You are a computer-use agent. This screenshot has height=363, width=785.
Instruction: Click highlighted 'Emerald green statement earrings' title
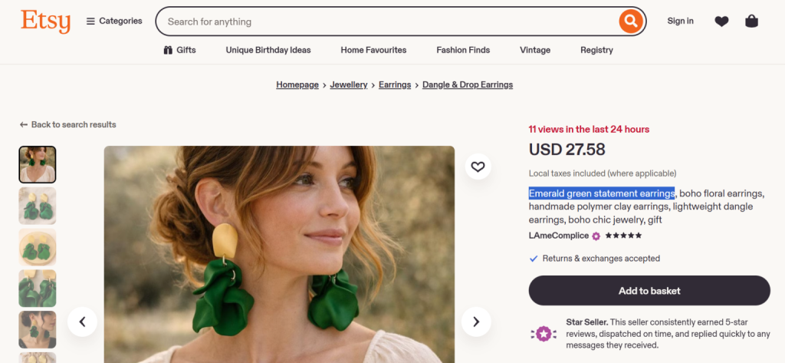(602, 193)
